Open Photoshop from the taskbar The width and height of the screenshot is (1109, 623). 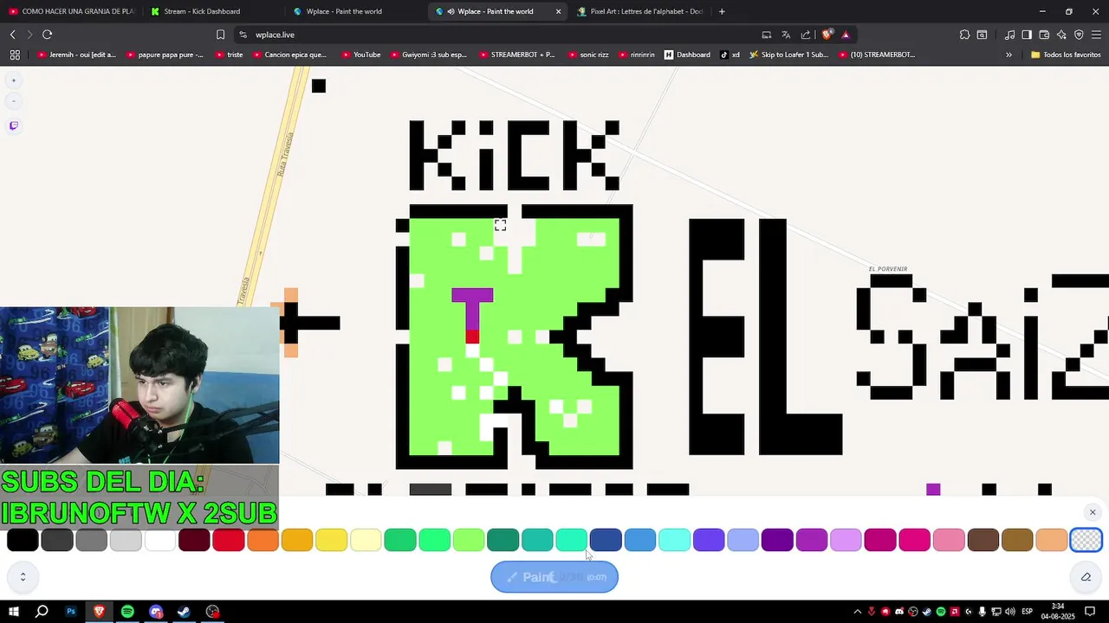(71, 612)
